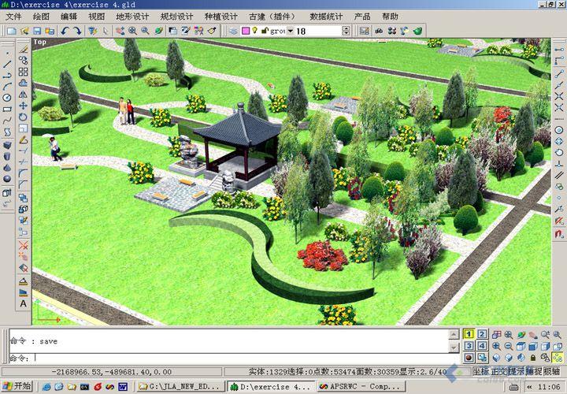Decrease the value 18 with down stepper
This screenshot has height=394, width=567.
pos(346,33)
